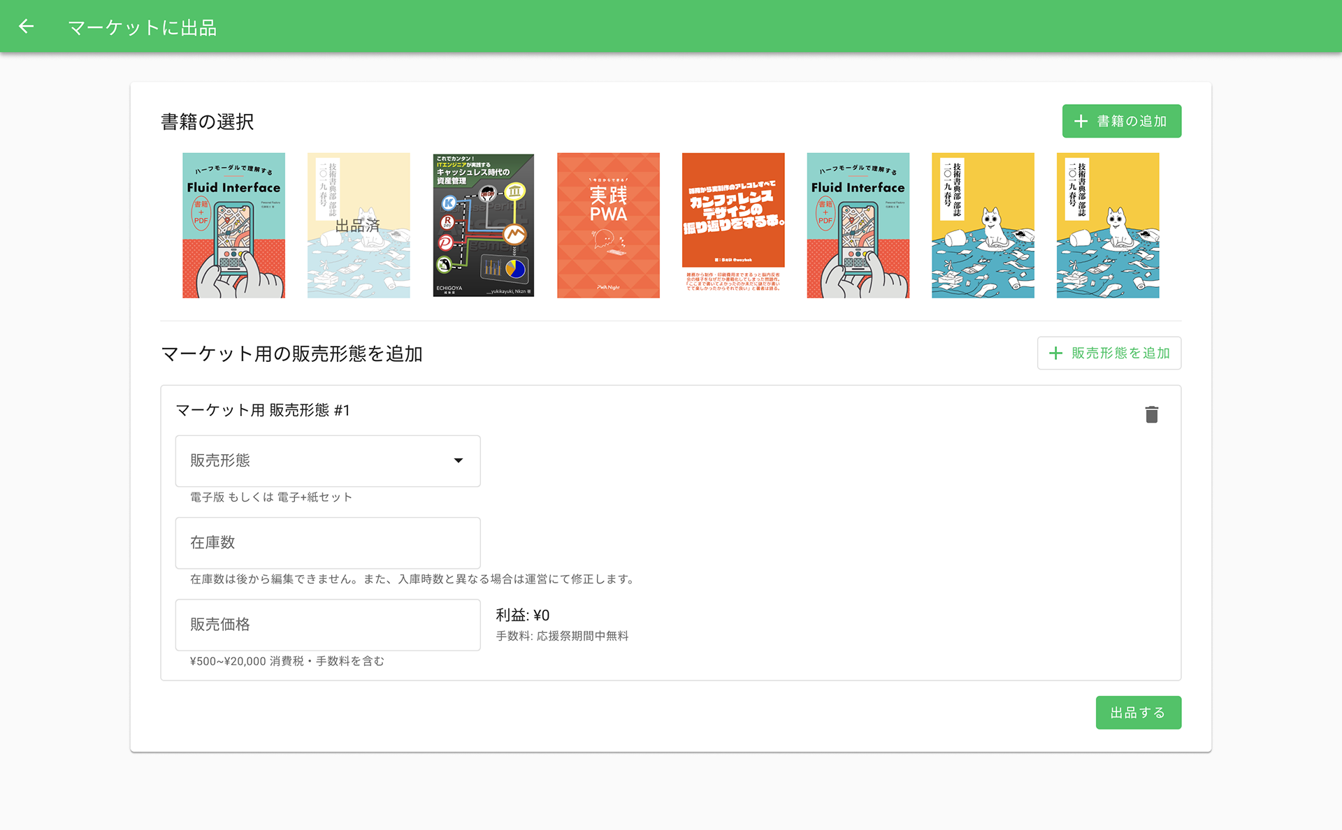Screen dimensions: 1342x830
Task: Click the 販売形態を追加 button
Action: pos(1109,354)
